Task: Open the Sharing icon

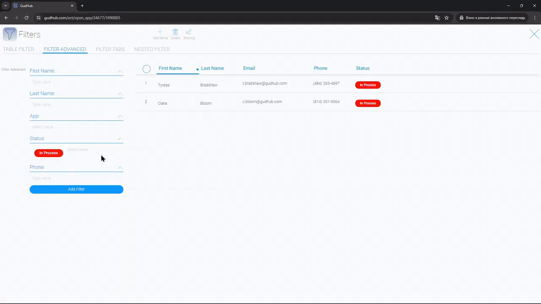Action: 189,32
